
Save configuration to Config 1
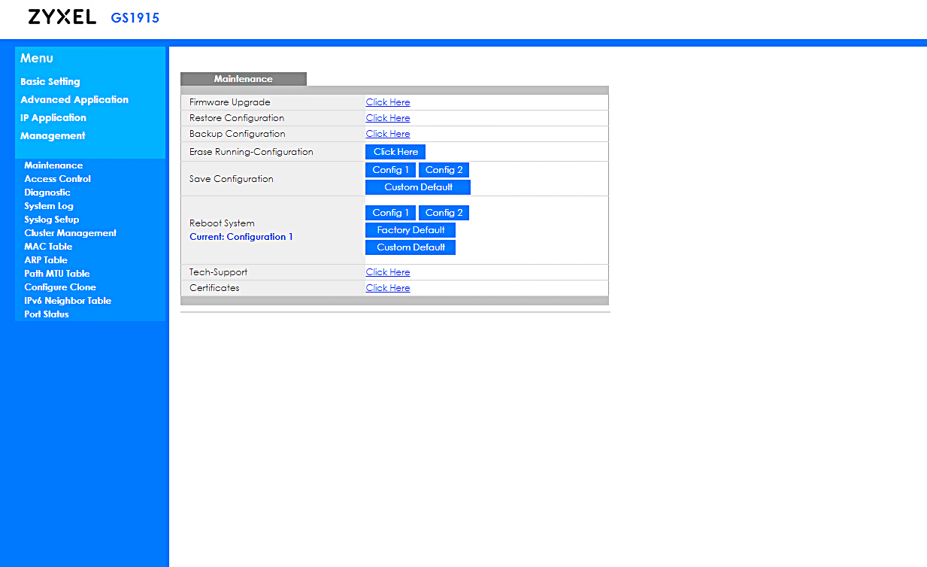[x=391, y=170]
